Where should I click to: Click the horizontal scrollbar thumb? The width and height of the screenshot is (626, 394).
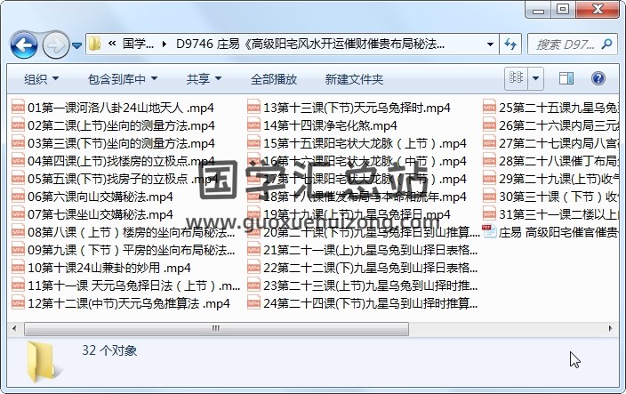(x=216, y=329)
